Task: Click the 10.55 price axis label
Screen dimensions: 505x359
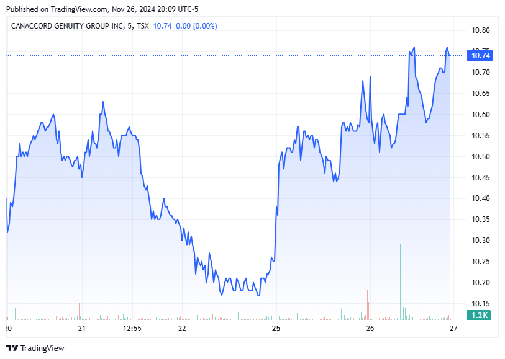Action: coord(480,136)
